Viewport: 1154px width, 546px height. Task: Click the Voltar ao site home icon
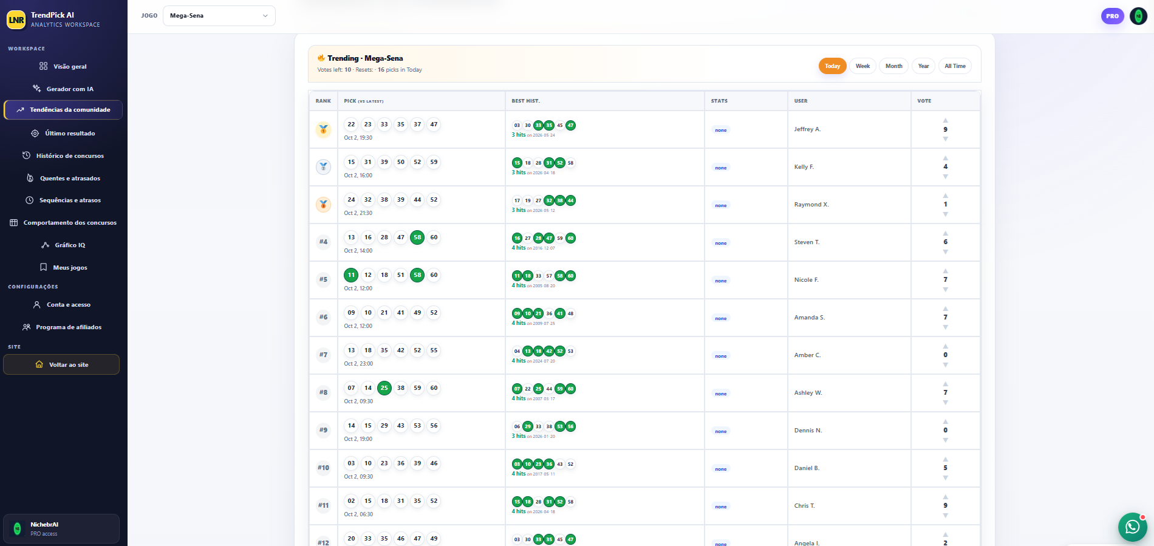click(x=39, y=364)
